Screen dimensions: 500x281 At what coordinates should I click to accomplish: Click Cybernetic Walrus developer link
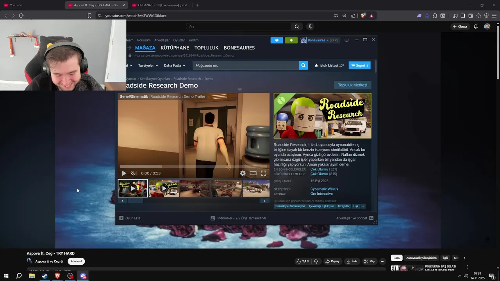[x=324, y=189]
